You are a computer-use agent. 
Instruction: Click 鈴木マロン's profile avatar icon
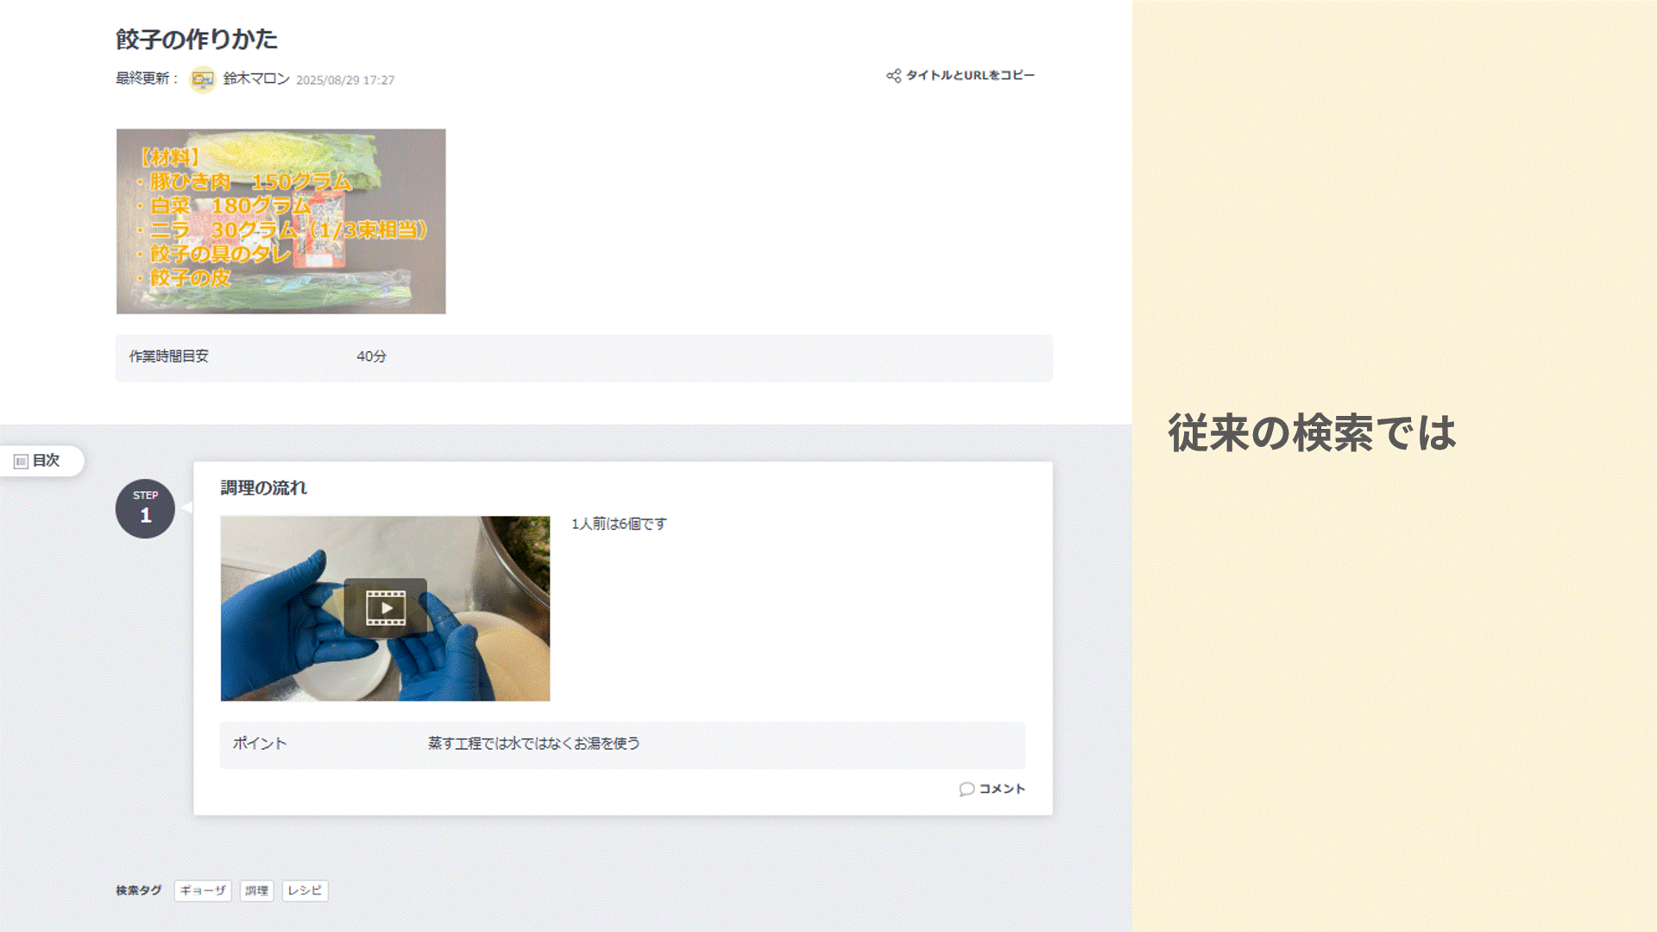click(x=202, y=79)
